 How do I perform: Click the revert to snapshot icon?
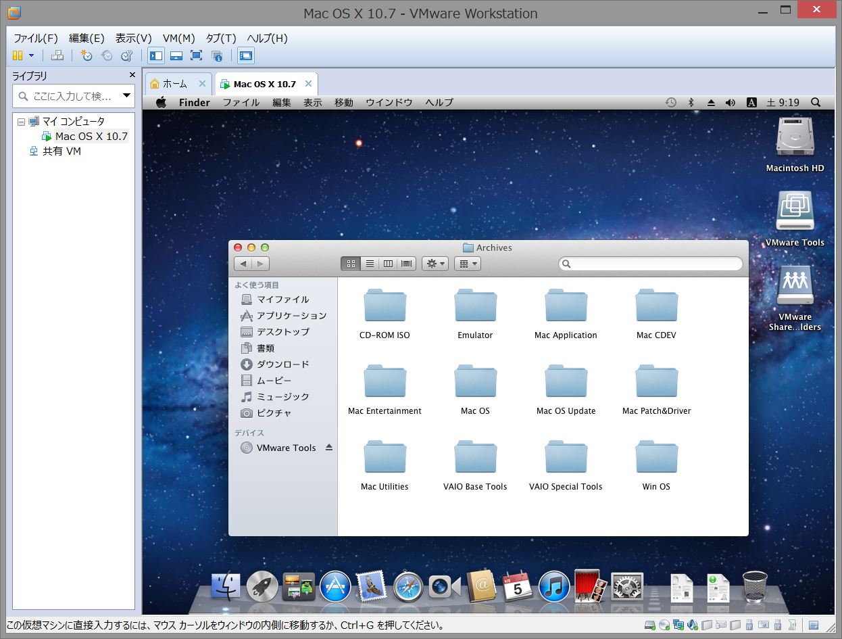coord(107,55)
